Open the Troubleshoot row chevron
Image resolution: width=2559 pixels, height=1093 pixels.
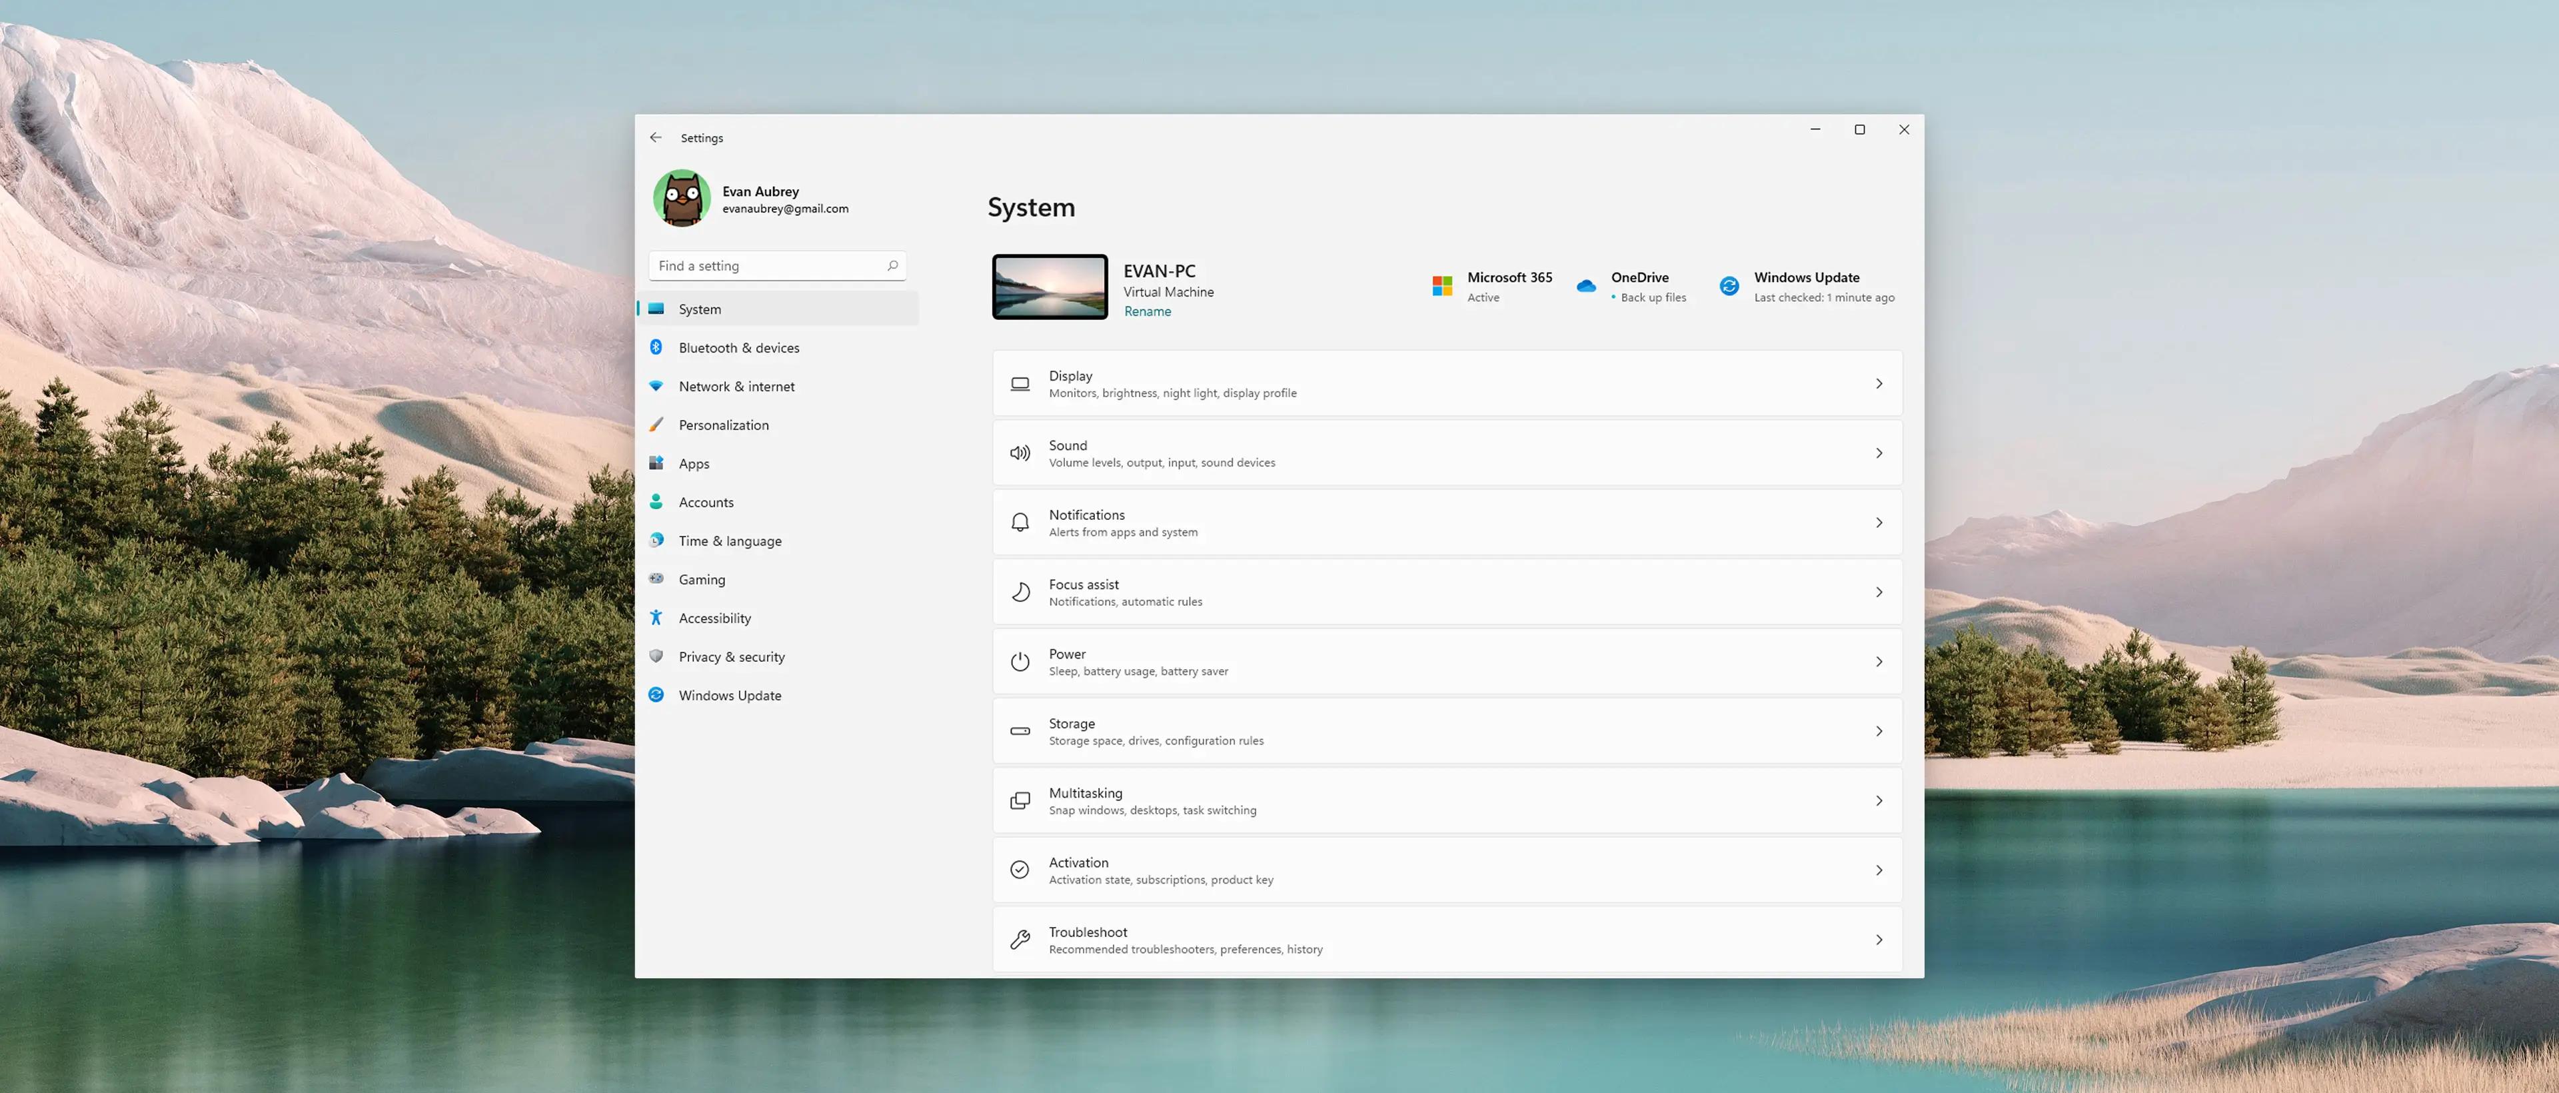click(x=1879, y=940)
